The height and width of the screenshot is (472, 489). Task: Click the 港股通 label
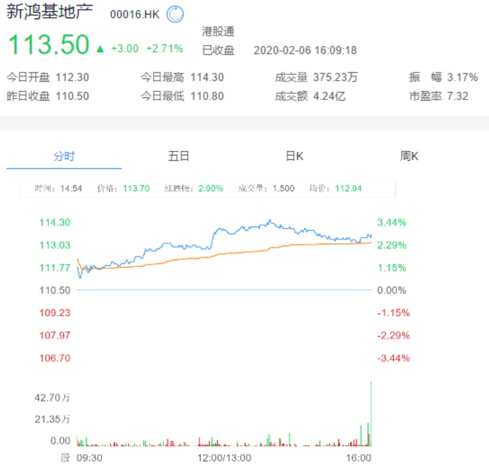(x=218, y=32)
